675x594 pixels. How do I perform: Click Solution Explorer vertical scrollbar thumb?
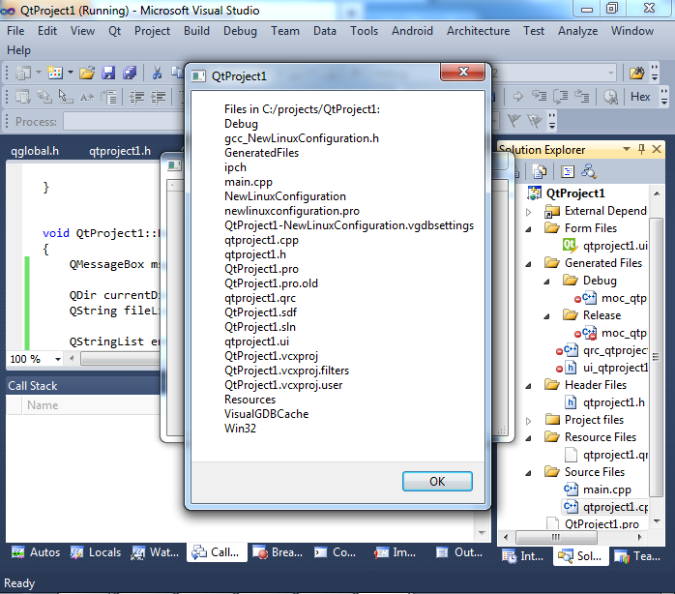[x=656, y=357]
